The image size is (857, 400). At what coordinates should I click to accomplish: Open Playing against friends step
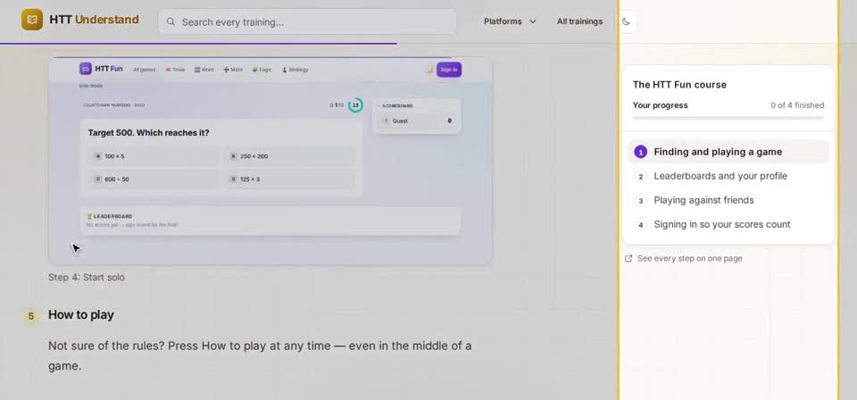728,200
